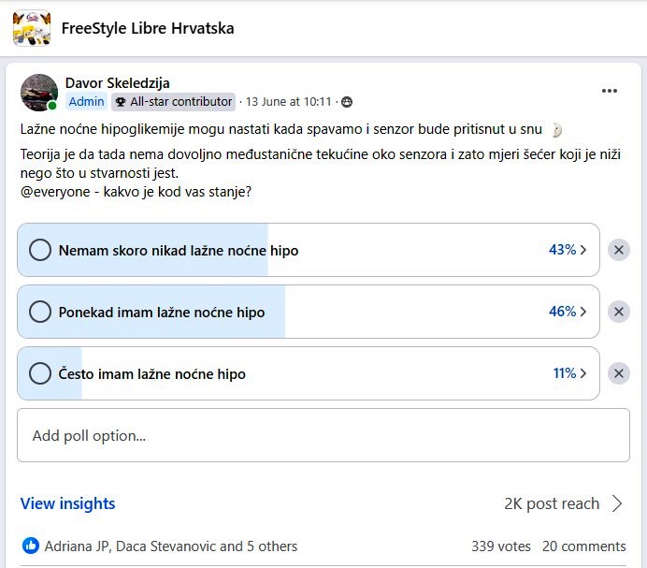647x568 pixels.
Task: Open View insights link
Action: point(67,503)
